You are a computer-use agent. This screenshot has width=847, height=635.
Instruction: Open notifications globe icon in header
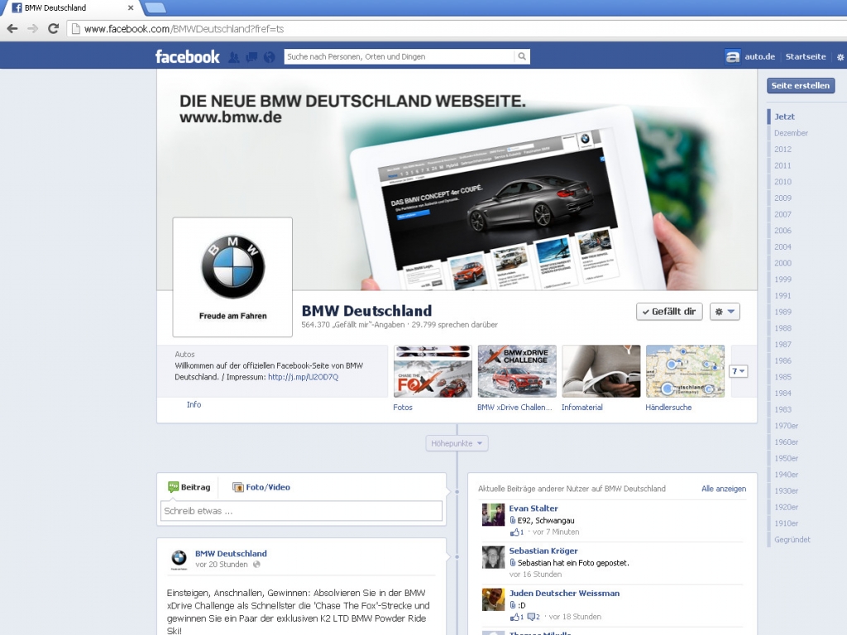pos(269,57)
